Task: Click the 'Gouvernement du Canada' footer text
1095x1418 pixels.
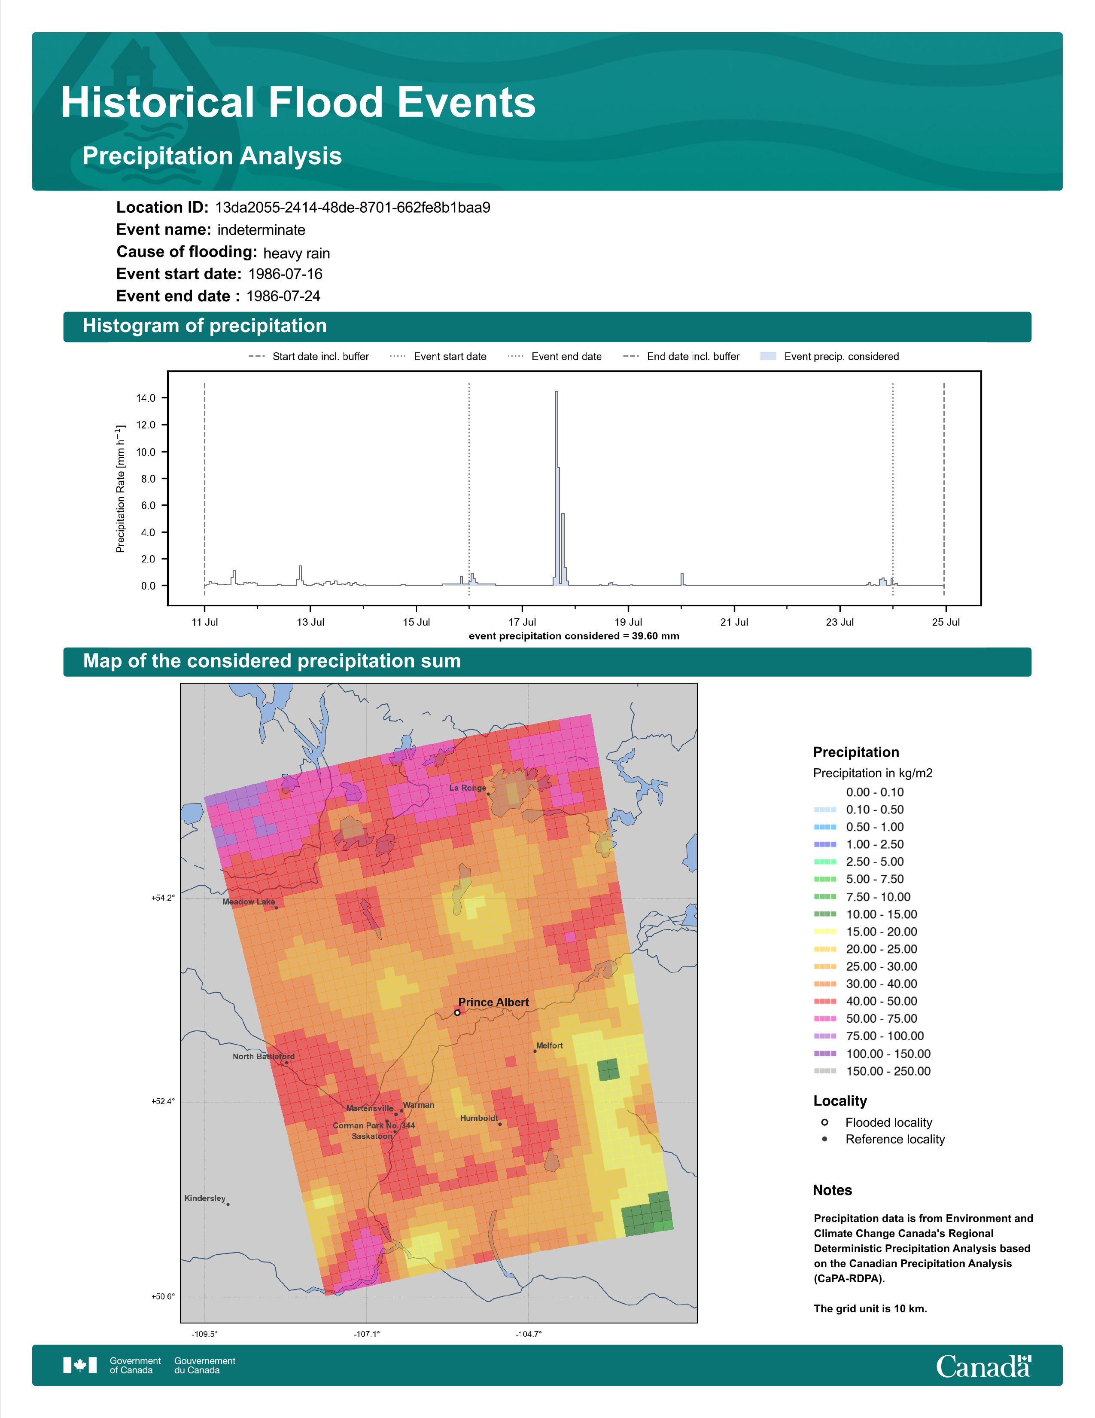Action: [205, 1366]
